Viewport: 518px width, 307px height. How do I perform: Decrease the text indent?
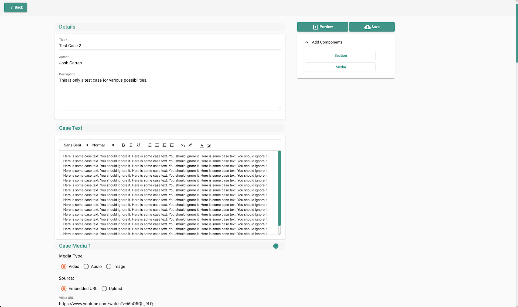pyautogui.click(x=164, y=145)
